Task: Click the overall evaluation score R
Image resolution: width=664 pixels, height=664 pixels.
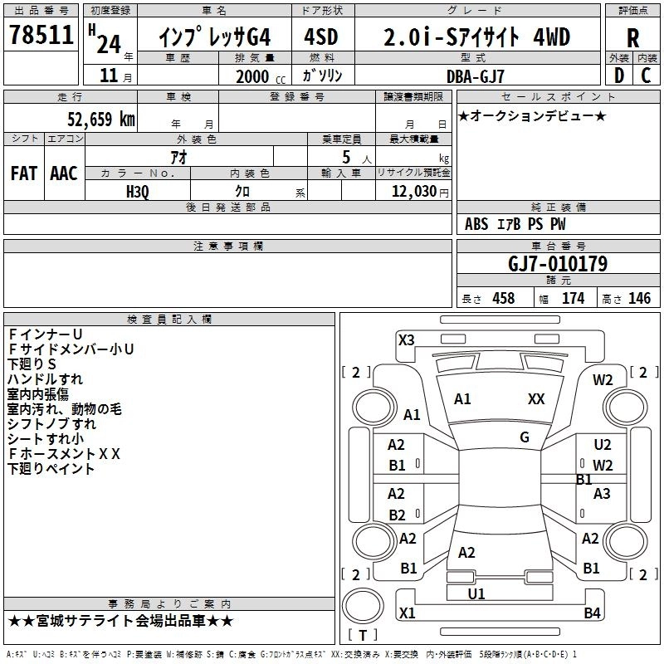Action: point(632,38)
